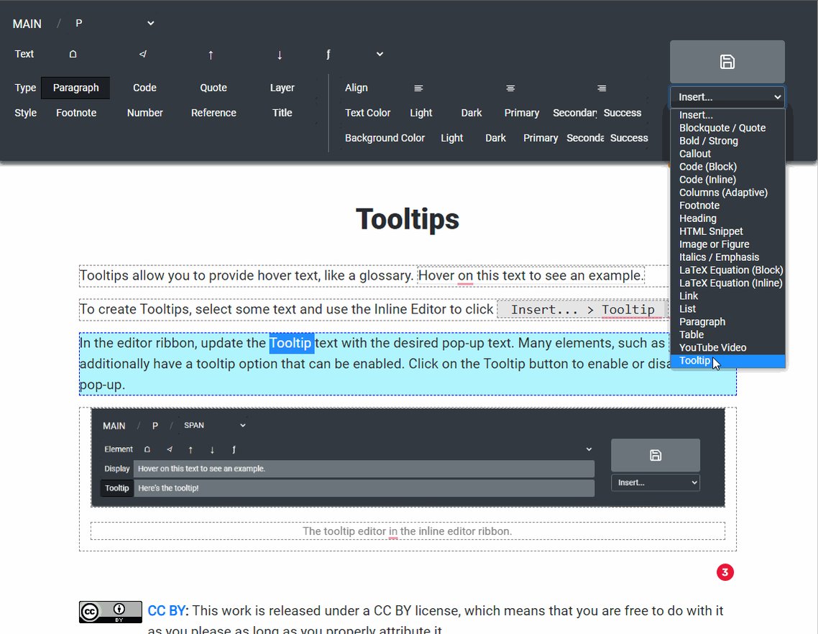The image size is (818, 634).
Task: Choose Image or Figure in the Insert list
Action: (x=727, y=244)
